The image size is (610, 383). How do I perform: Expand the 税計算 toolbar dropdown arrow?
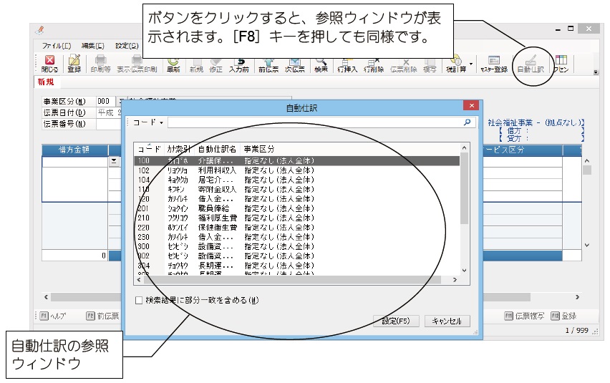click(x=471, y=64)
